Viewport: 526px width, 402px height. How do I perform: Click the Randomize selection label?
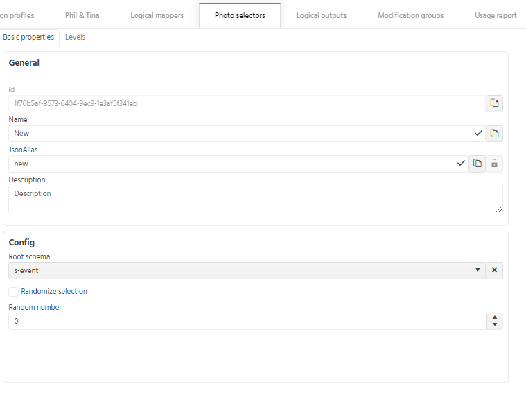point(54,291)
